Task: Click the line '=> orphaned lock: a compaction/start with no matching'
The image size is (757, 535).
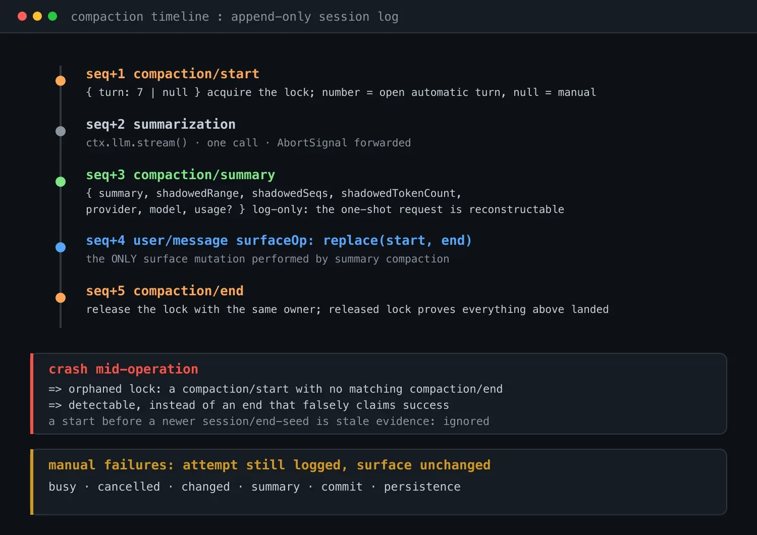Action: pos(276,389)
